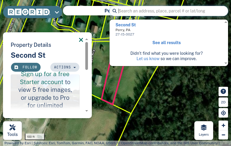Locate my position with the target icon
This screenshot has width=231, height=146.
(223, 113)
